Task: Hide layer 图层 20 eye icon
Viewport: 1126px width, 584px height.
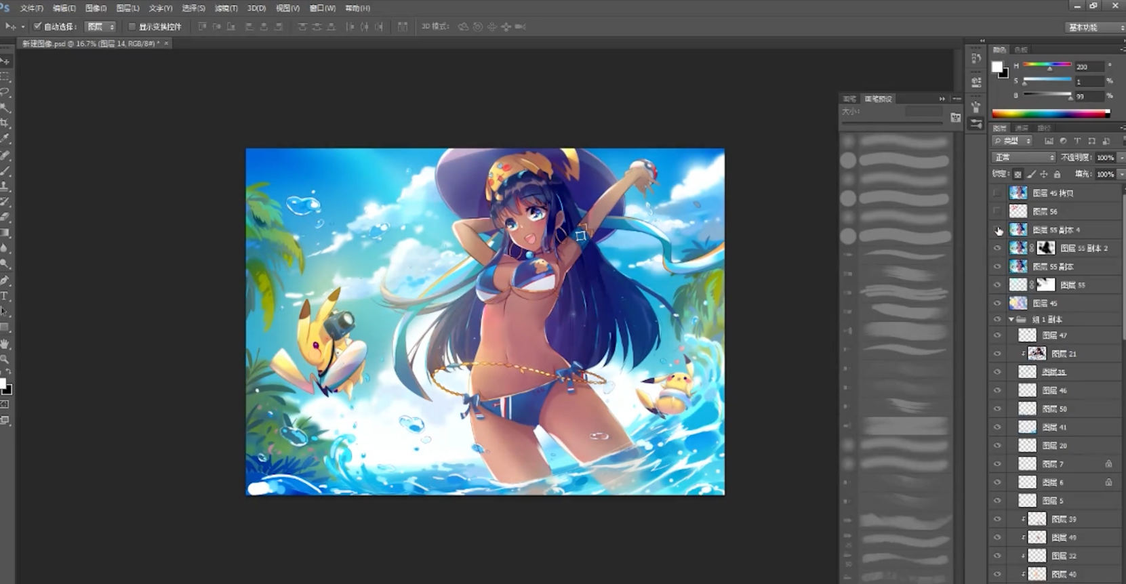Action: (997, 445)
